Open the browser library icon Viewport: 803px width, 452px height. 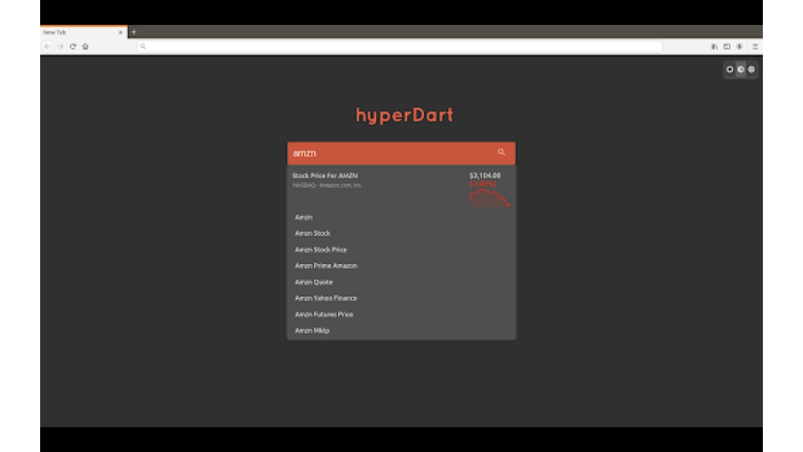click(715, 47)
